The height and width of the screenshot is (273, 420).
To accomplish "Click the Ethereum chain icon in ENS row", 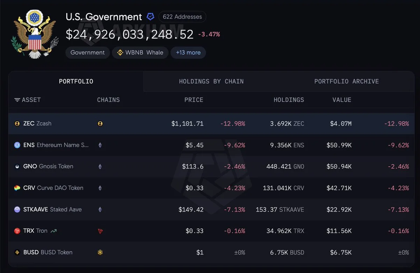I will pos(100,145).
